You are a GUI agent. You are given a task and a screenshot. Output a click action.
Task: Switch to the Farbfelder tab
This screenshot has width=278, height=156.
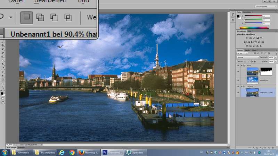(247, 12)
